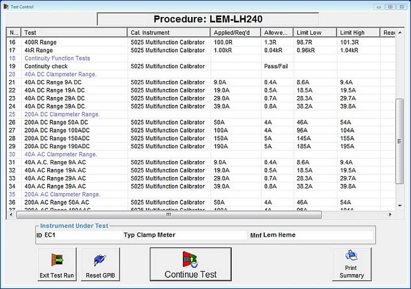Select the '400R Range' test row
The height and width of the screenshot is (289, 411).
[x=201, y=42]
